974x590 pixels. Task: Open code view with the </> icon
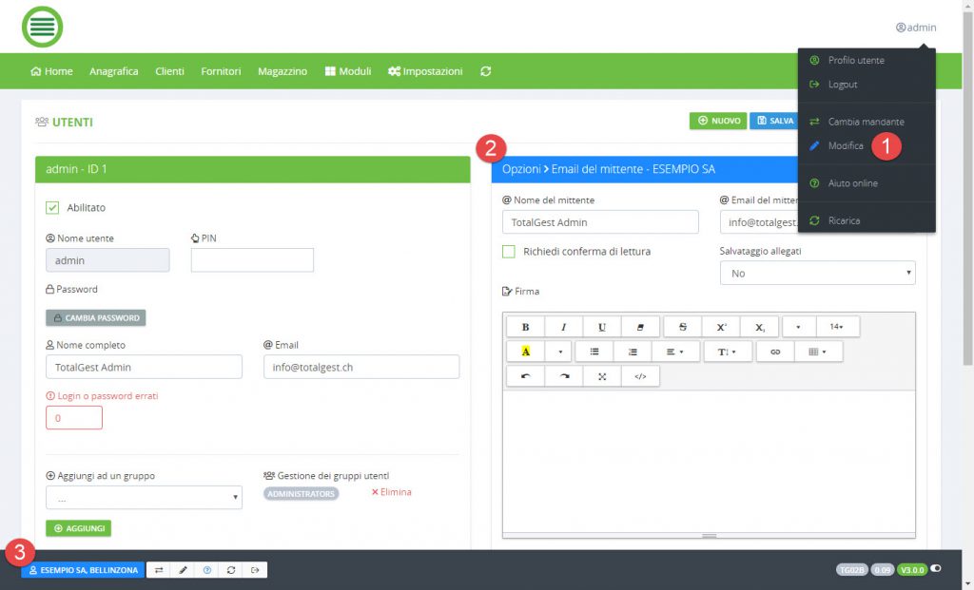[640, 376]
